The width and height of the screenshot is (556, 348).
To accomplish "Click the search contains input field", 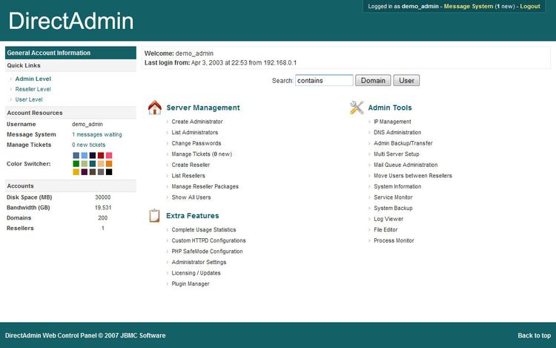I will click(x=324, y=81).
